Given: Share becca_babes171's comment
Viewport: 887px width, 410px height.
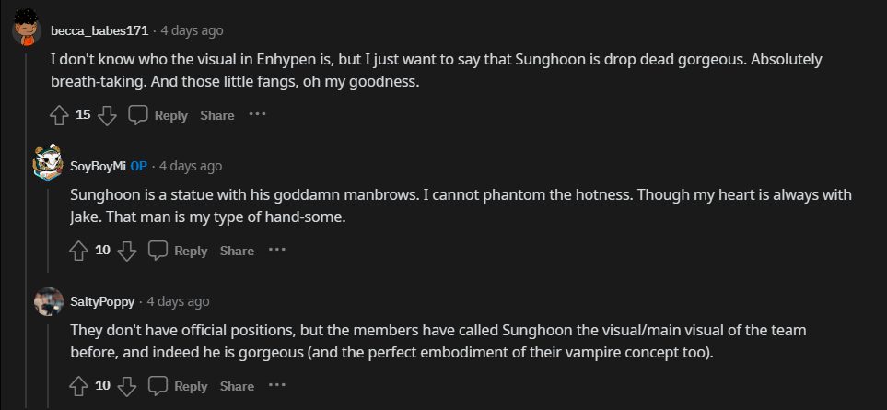Looking at the screenshot, I should pyautogui.click(x=217, y=115).
